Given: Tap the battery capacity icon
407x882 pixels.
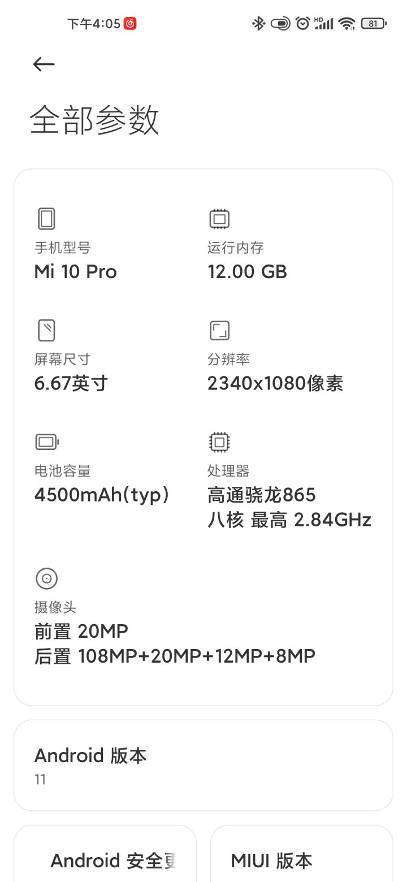Looking at the screenshot, I should 47,442.
